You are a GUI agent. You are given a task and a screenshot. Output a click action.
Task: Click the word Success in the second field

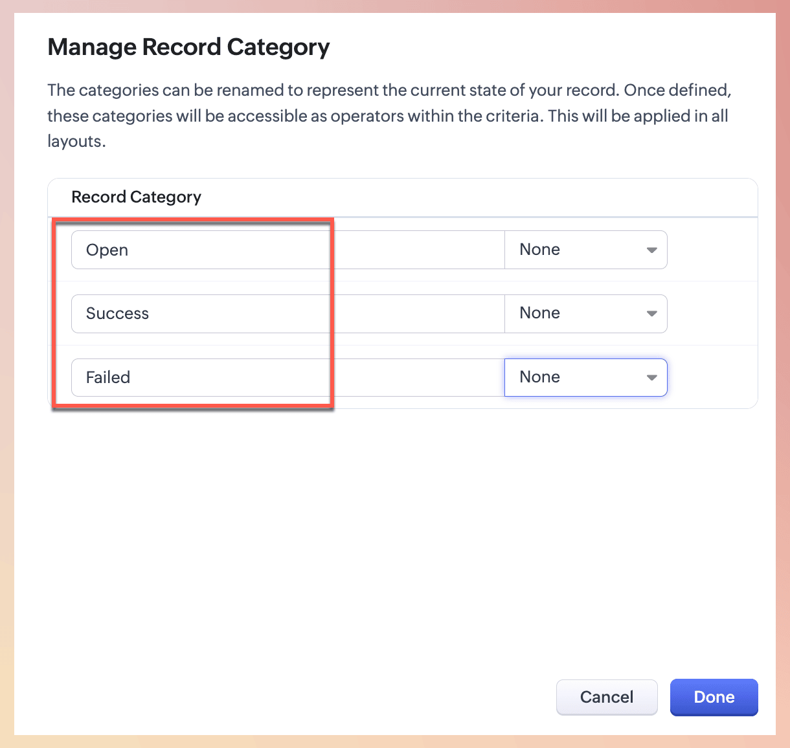(117, 314)
